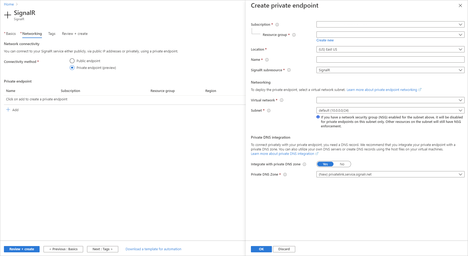Click the Subnet info icon
This screenshot has width=468, height=256.
(269, 111)
